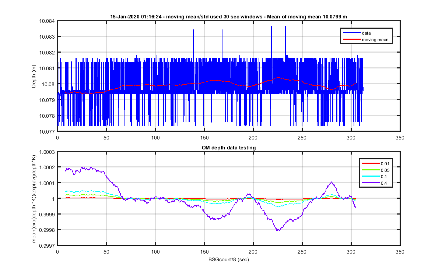Click the '350' x tick of bottom plot
This screenshot has width=442, height=276.
click(x=400, y=252)
